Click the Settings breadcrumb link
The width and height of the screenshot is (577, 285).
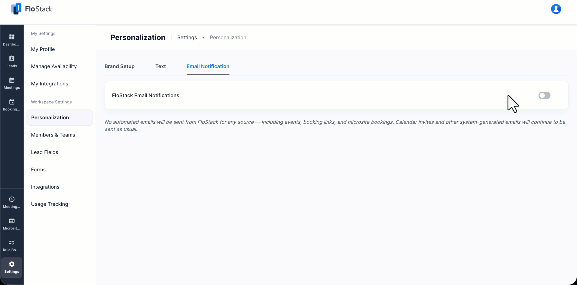tap(187, 38)
